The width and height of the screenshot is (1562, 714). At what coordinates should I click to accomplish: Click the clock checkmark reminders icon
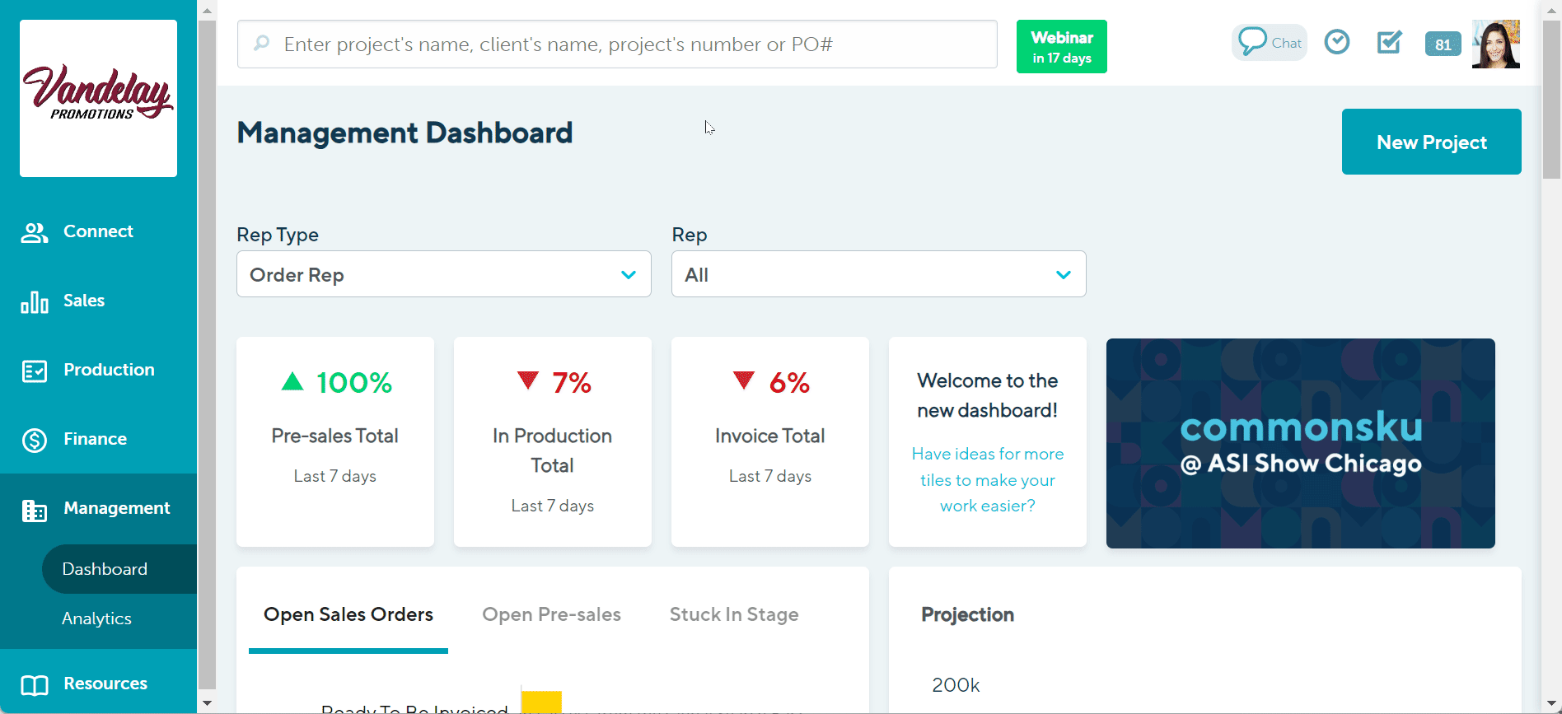pos(1336,42)
